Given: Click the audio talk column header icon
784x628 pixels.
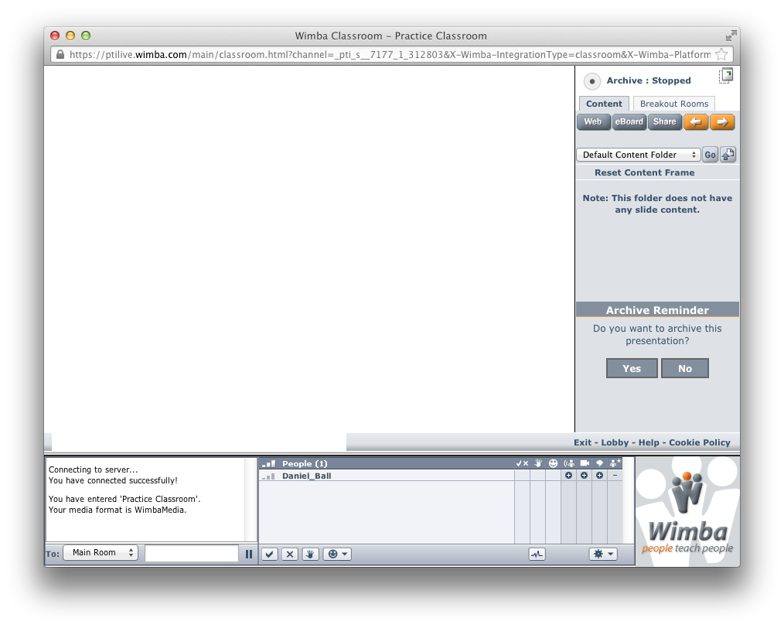Looking at the screenshot, I should point(568,463).
